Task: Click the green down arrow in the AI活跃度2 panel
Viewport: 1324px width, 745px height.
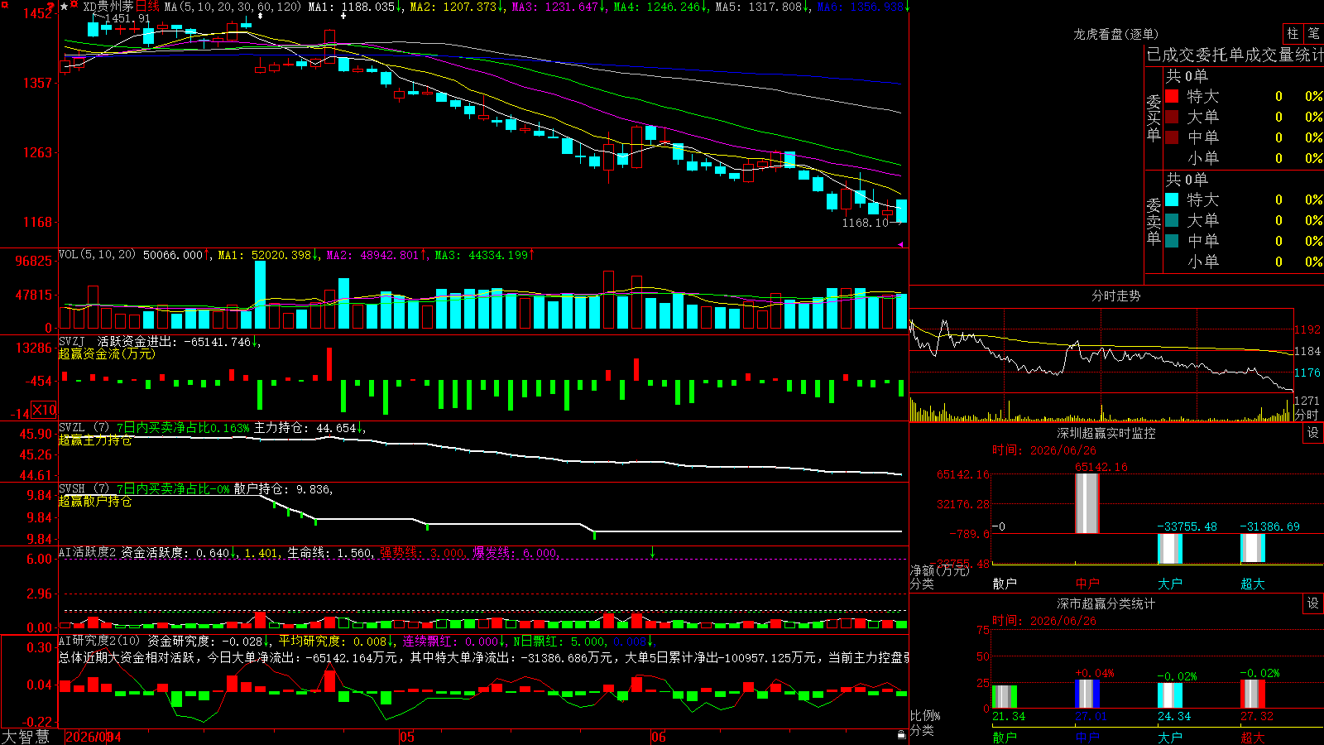Action: click(x=653, y=552)
